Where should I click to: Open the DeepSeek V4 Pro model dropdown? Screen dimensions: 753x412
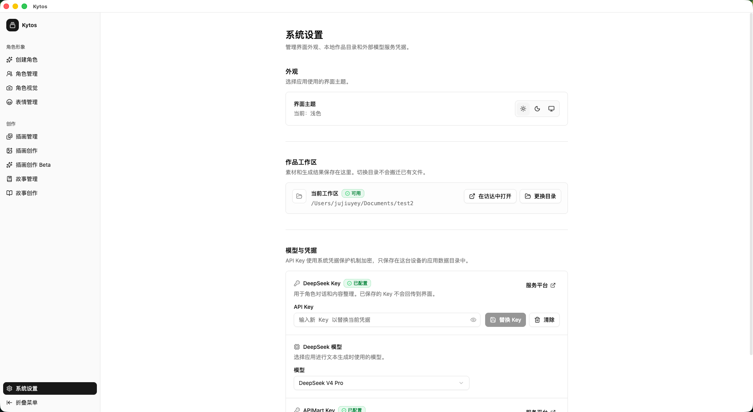[382, 383]
